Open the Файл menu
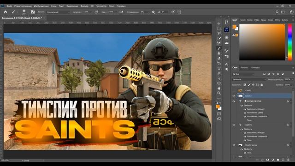 click(9, 6)
